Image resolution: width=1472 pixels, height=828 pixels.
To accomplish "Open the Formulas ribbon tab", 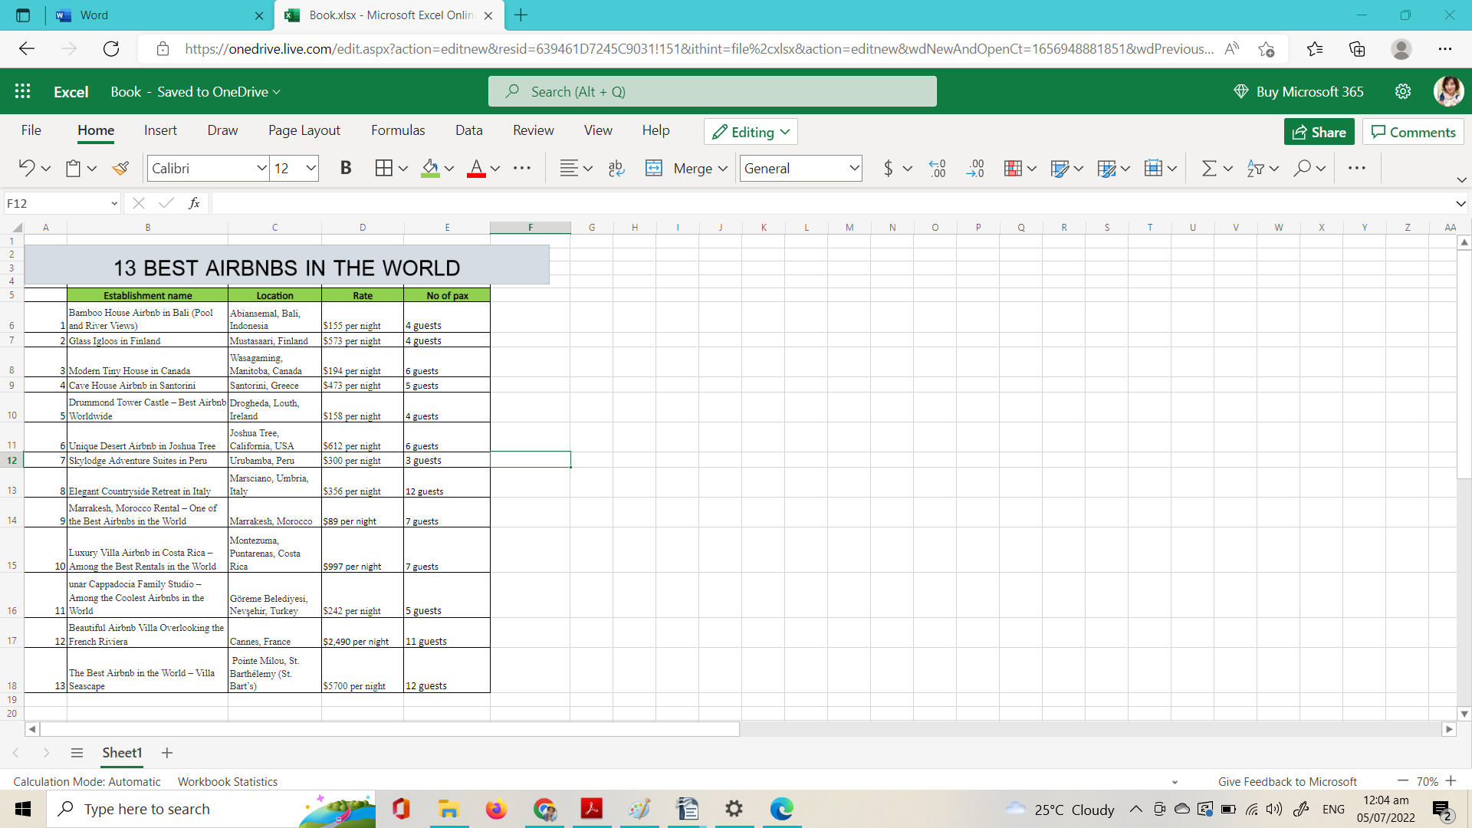I will pyautogui.click(x=397, y=130).
